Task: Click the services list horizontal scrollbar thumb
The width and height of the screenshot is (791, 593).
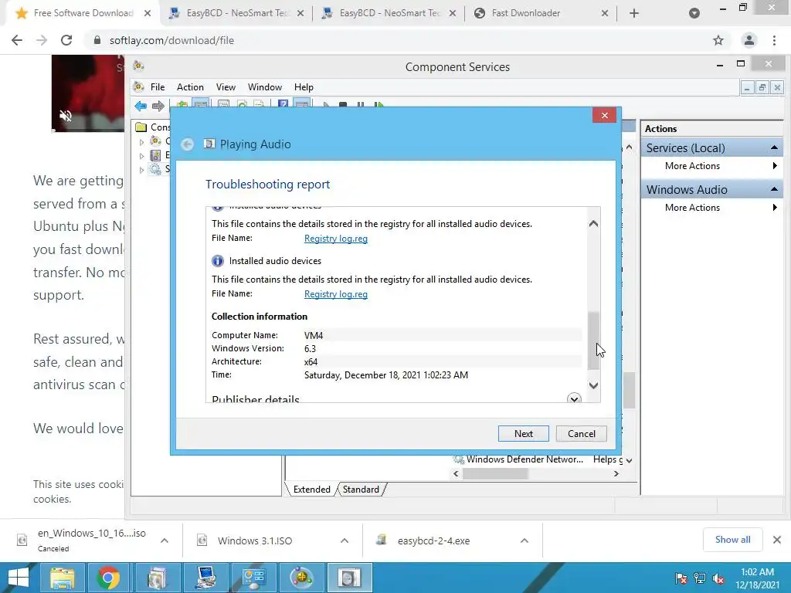Action: (495, 474)
